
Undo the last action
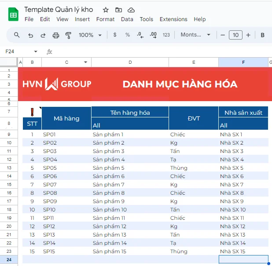tap(30, 35)
